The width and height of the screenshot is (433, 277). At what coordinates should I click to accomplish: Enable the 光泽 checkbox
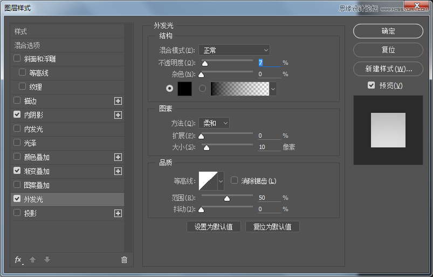coord(17,143)
